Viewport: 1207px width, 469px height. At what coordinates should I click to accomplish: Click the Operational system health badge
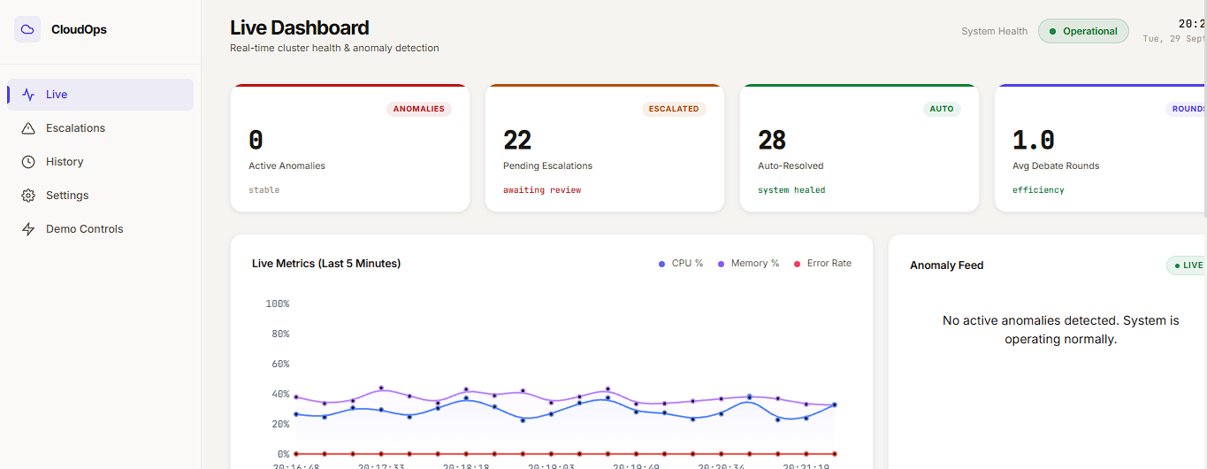pos(1083,31)
